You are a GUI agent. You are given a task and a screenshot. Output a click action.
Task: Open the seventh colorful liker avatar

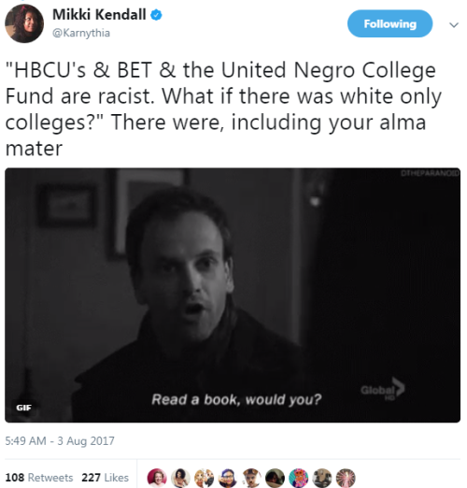299,478
